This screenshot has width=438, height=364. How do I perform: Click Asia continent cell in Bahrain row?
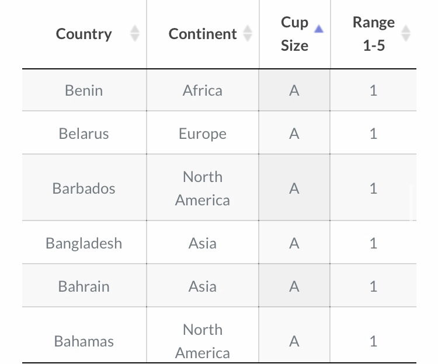(x=203, y=286)
